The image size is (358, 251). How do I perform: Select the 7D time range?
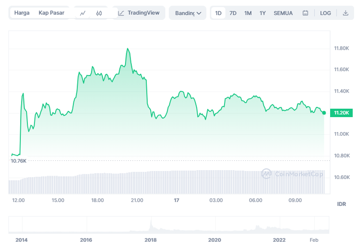(x=233, y=13)
